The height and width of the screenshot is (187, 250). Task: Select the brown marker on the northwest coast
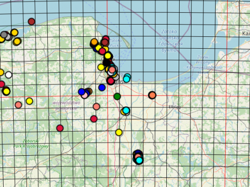[x=31, y=22]
